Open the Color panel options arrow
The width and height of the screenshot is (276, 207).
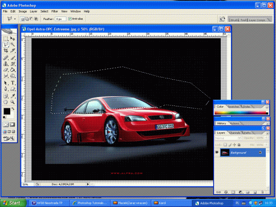click(267, 107)
